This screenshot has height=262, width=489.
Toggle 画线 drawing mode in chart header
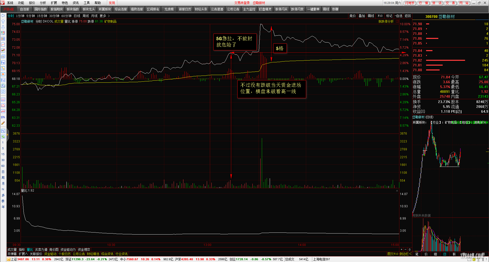click(371, 16)
